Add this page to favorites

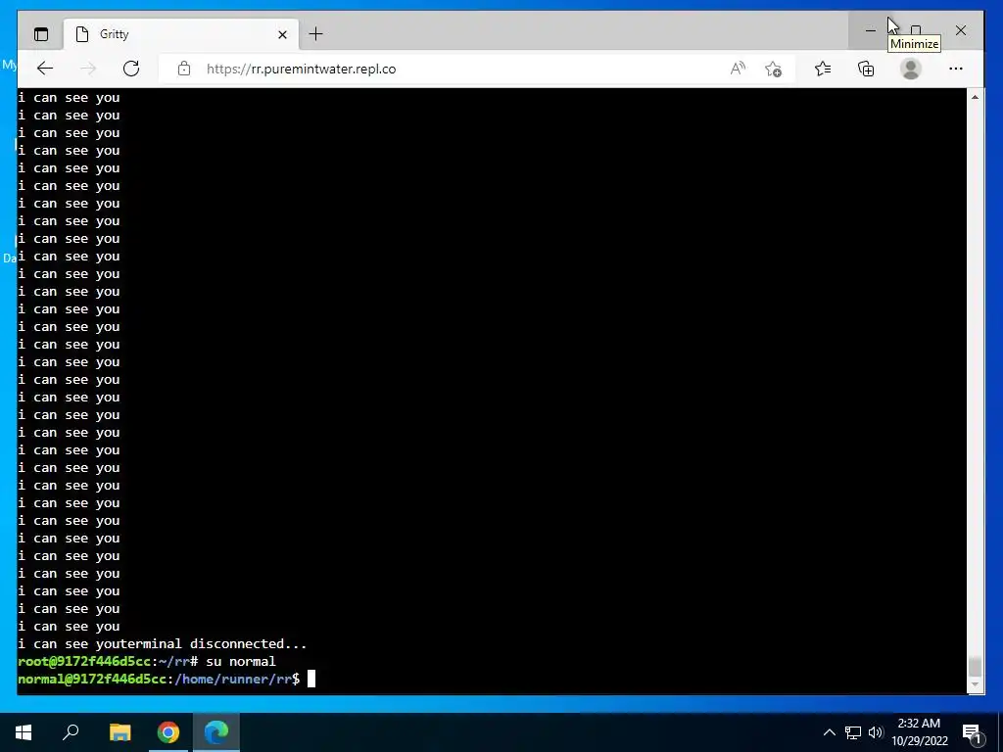(x=774, y=69)
